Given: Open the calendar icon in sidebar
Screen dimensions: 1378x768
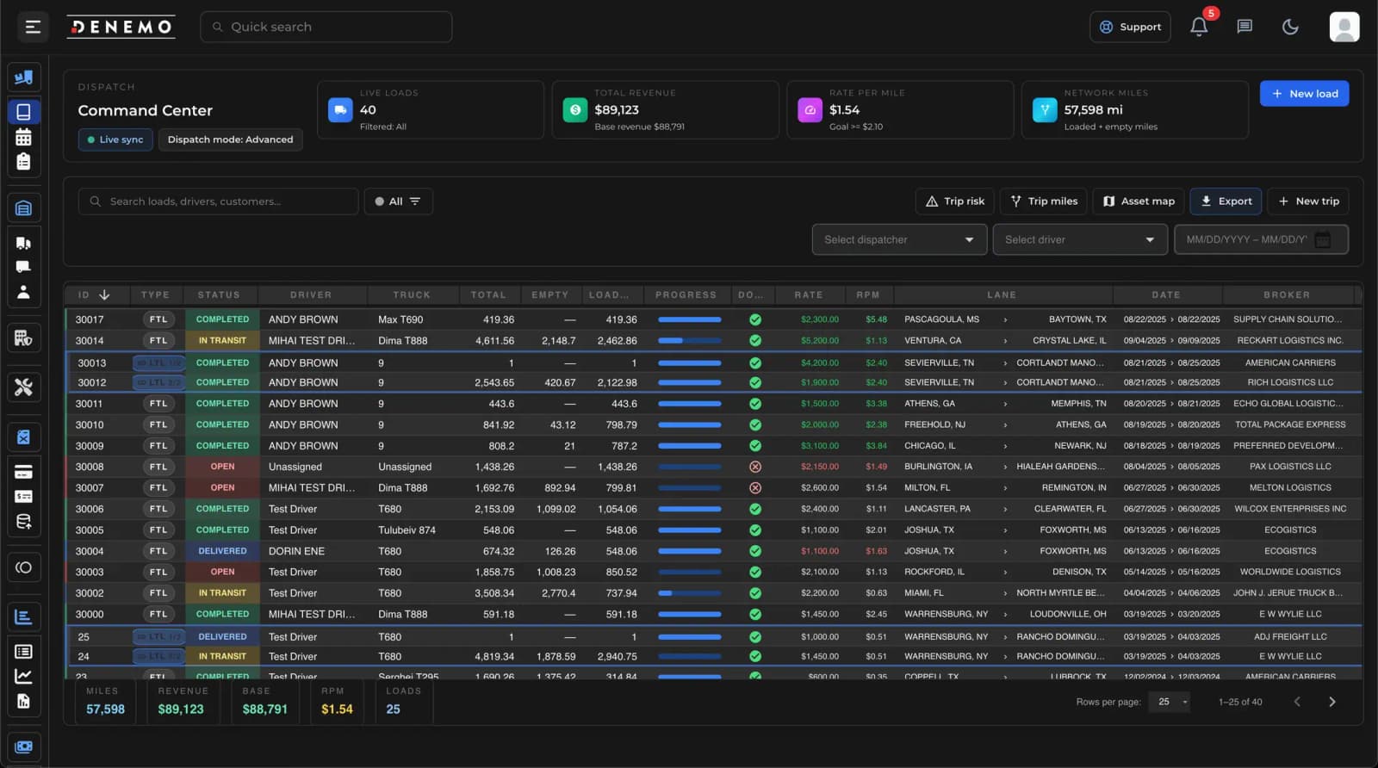Looking at the screenshot, I should (23, 137).
